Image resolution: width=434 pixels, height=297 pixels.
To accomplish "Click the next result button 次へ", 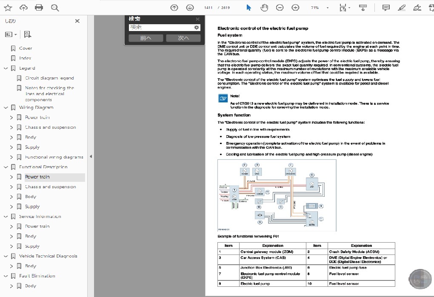I will (183, 38).
